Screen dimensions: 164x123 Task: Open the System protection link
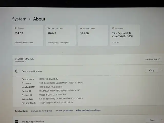coord(64,110)
